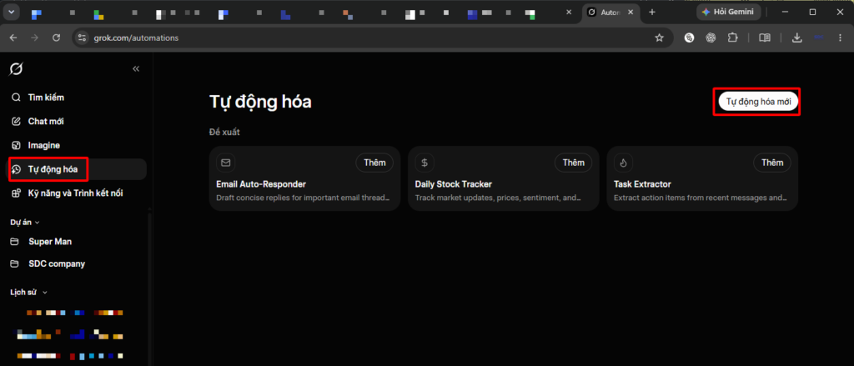Click the sidebar vertical scrollbar

tap(149, 287)
